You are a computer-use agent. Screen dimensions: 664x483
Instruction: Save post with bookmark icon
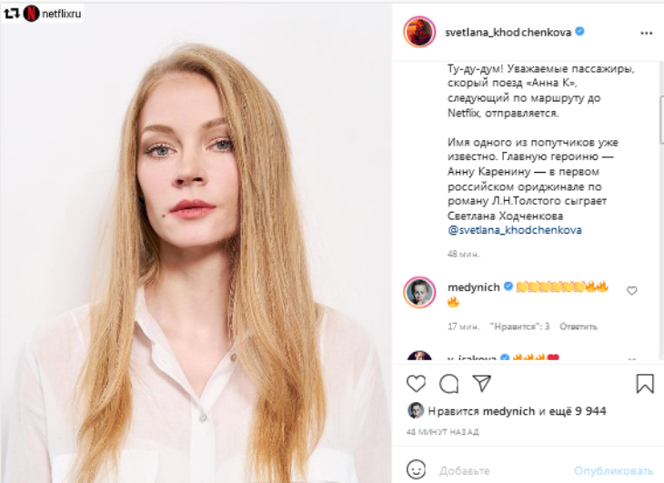click(x=645, y=384)
